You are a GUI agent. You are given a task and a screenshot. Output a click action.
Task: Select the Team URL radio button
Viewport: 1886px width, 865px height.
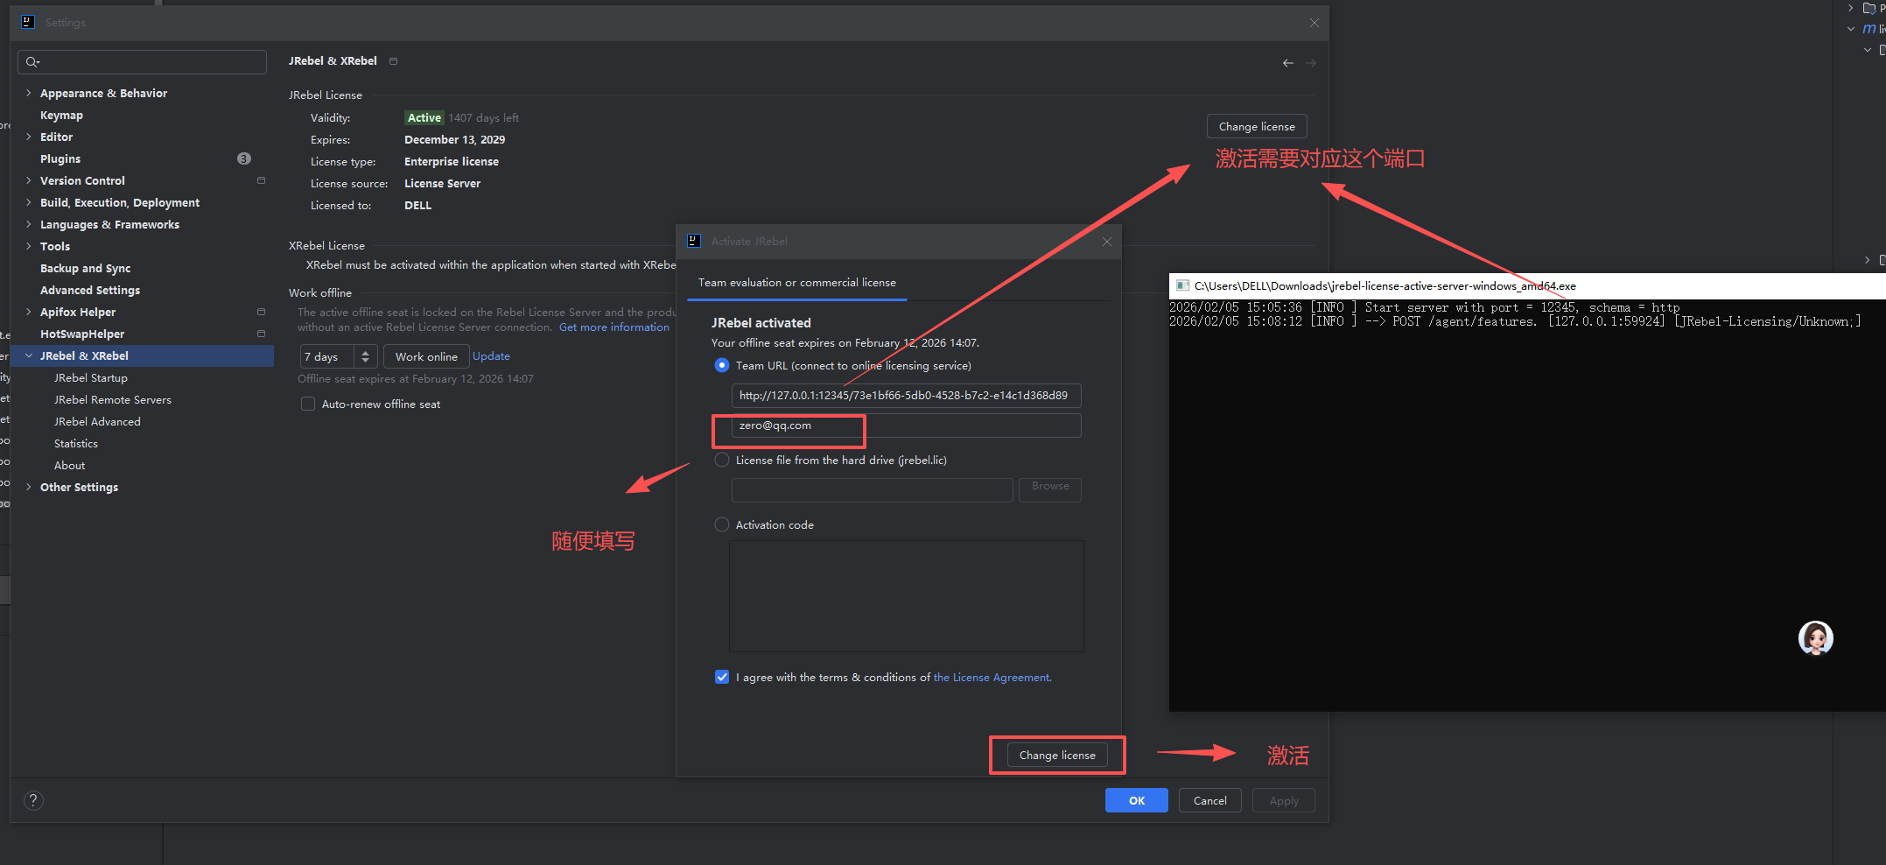tap(722, 365)
